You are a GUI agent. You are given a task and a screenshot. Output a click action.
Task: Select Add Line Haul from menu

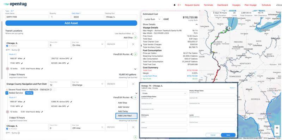click(127, 116)
